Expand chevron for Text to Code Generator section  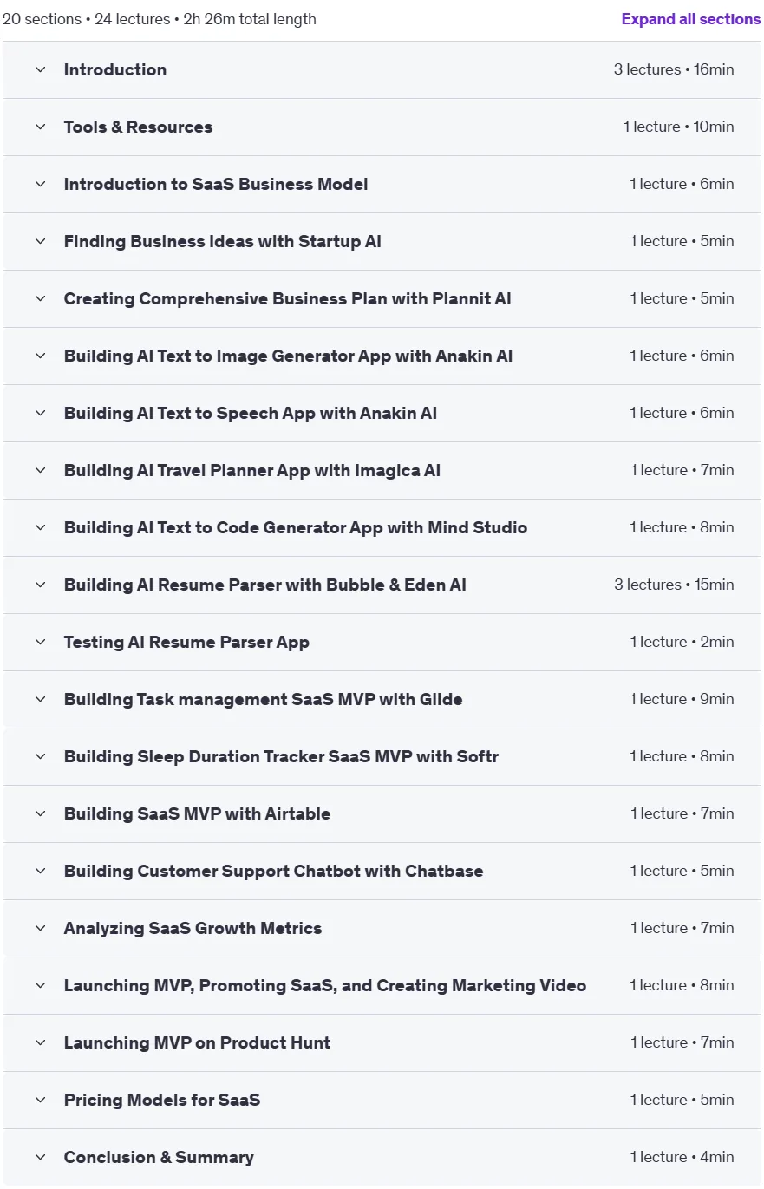coord(40,527)
